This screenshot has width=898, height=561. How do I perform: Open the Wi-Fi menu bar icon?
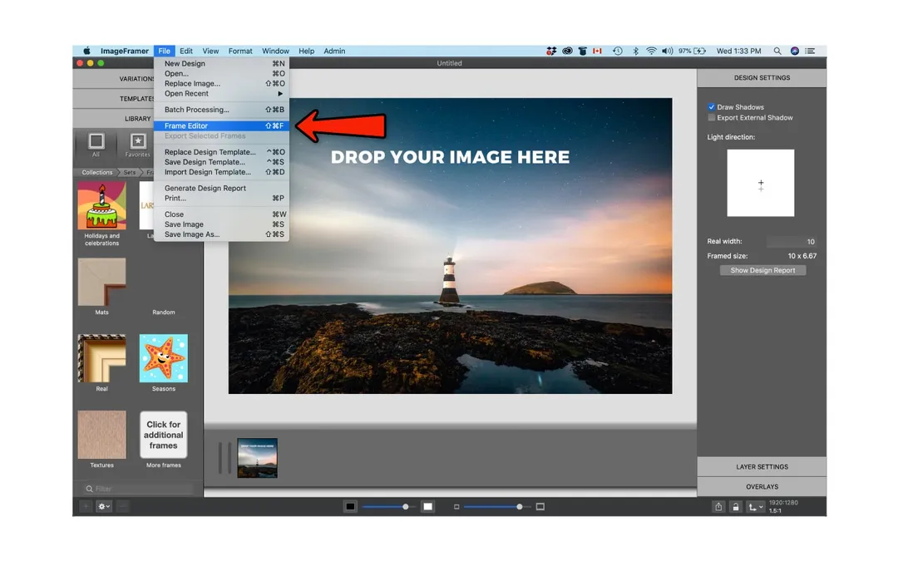[651, 51]
